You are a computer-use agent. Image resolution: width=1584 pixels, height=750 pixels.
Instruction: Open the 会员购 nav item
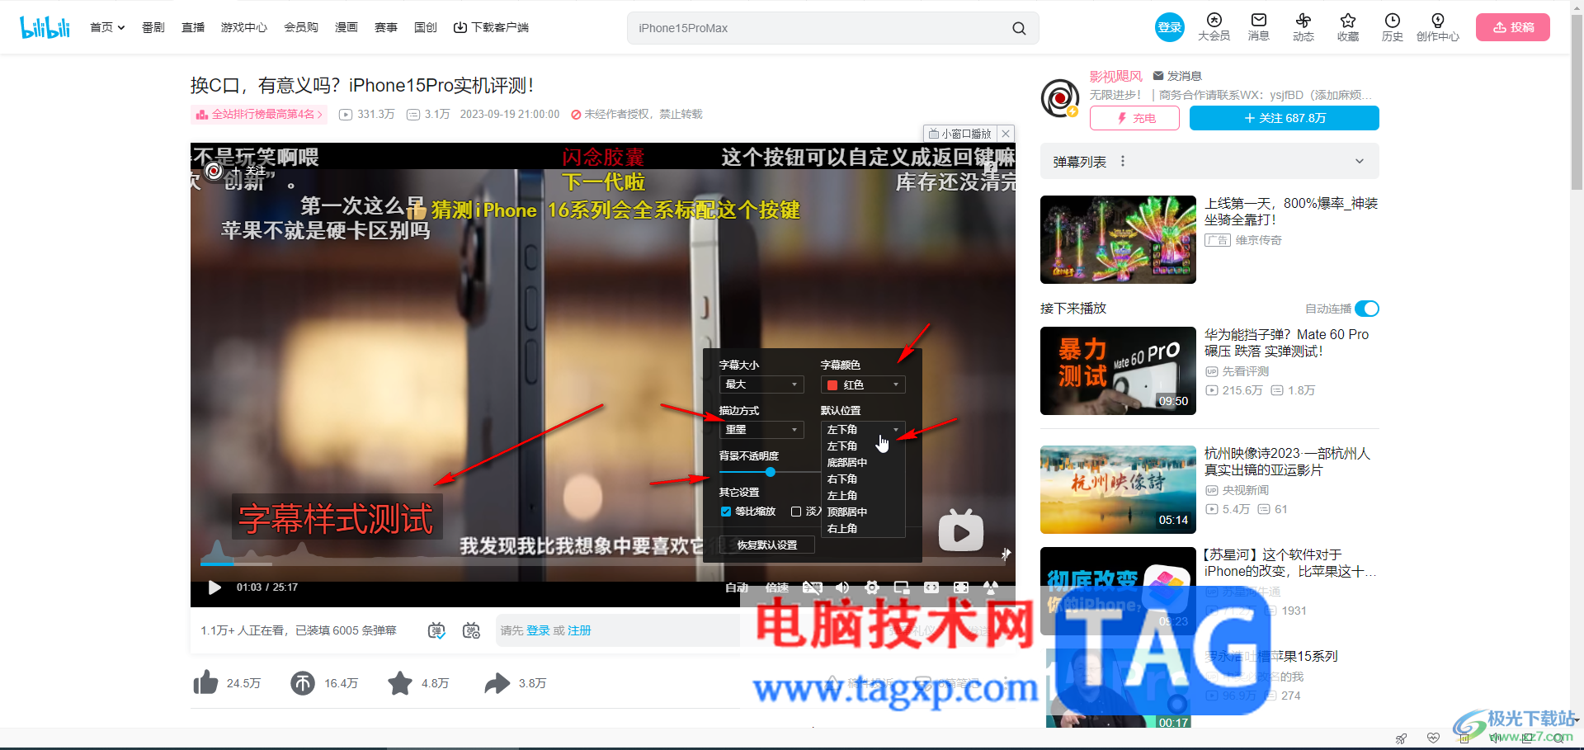(x=301, y=27)
